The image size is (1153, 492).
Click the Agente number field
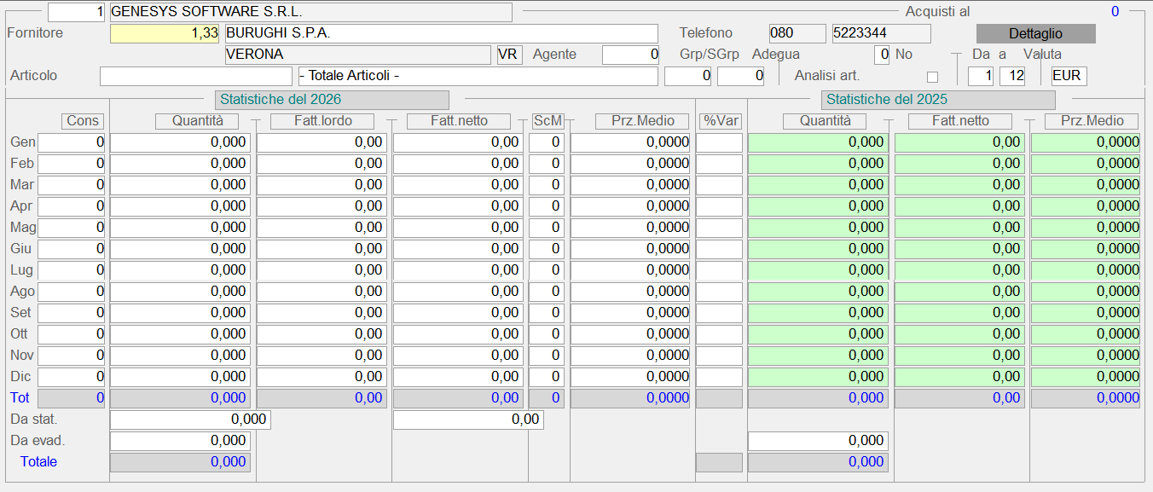pyautogui.click(x=631, y=55)
